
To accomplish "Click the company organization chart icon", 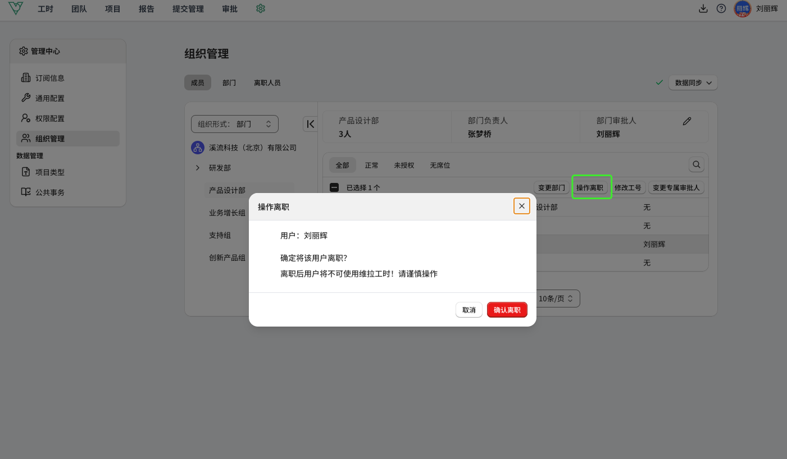I will coord(198,148).
